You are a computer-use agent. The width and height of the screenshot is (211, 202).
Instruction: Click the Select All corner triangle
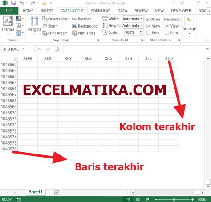(15, 58)
